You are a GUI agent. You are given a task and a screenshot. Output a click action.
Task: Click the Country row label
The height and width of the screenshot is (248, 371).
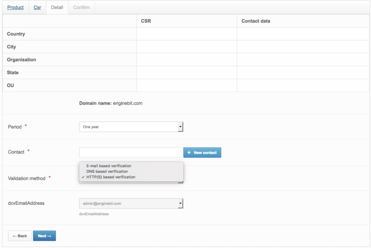coord(16,34)
